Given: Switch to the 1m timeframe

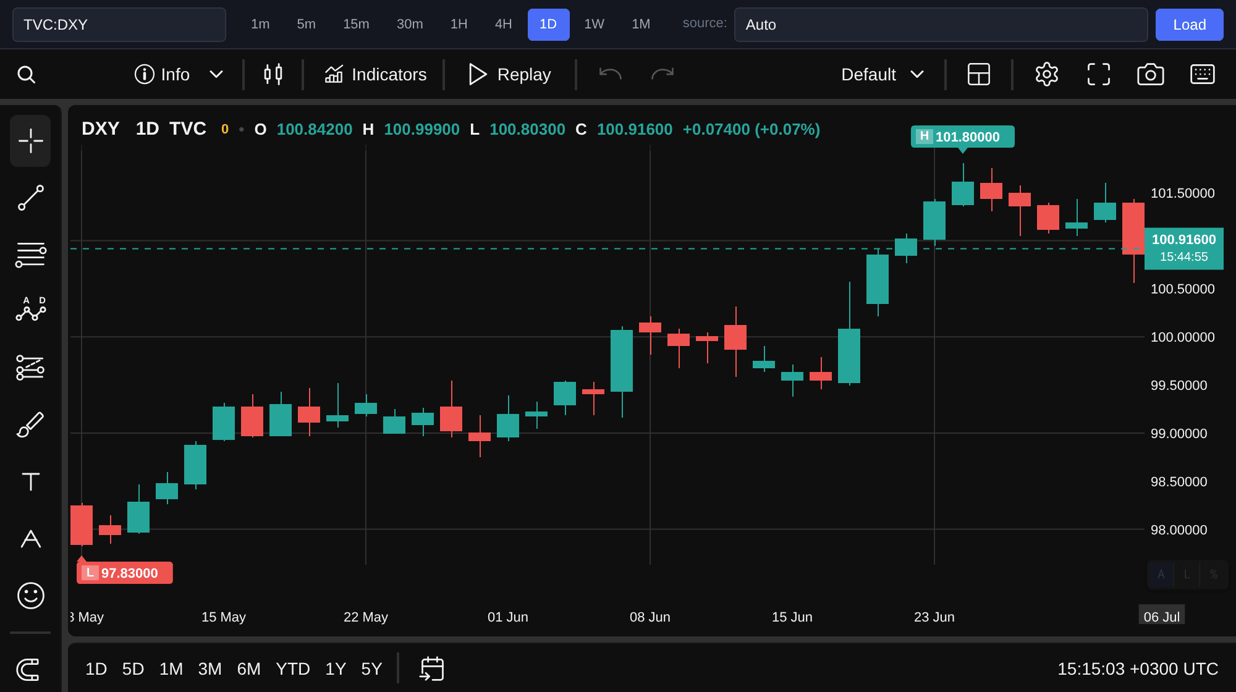Looking at the screenshot, I should tap(260, 25).
